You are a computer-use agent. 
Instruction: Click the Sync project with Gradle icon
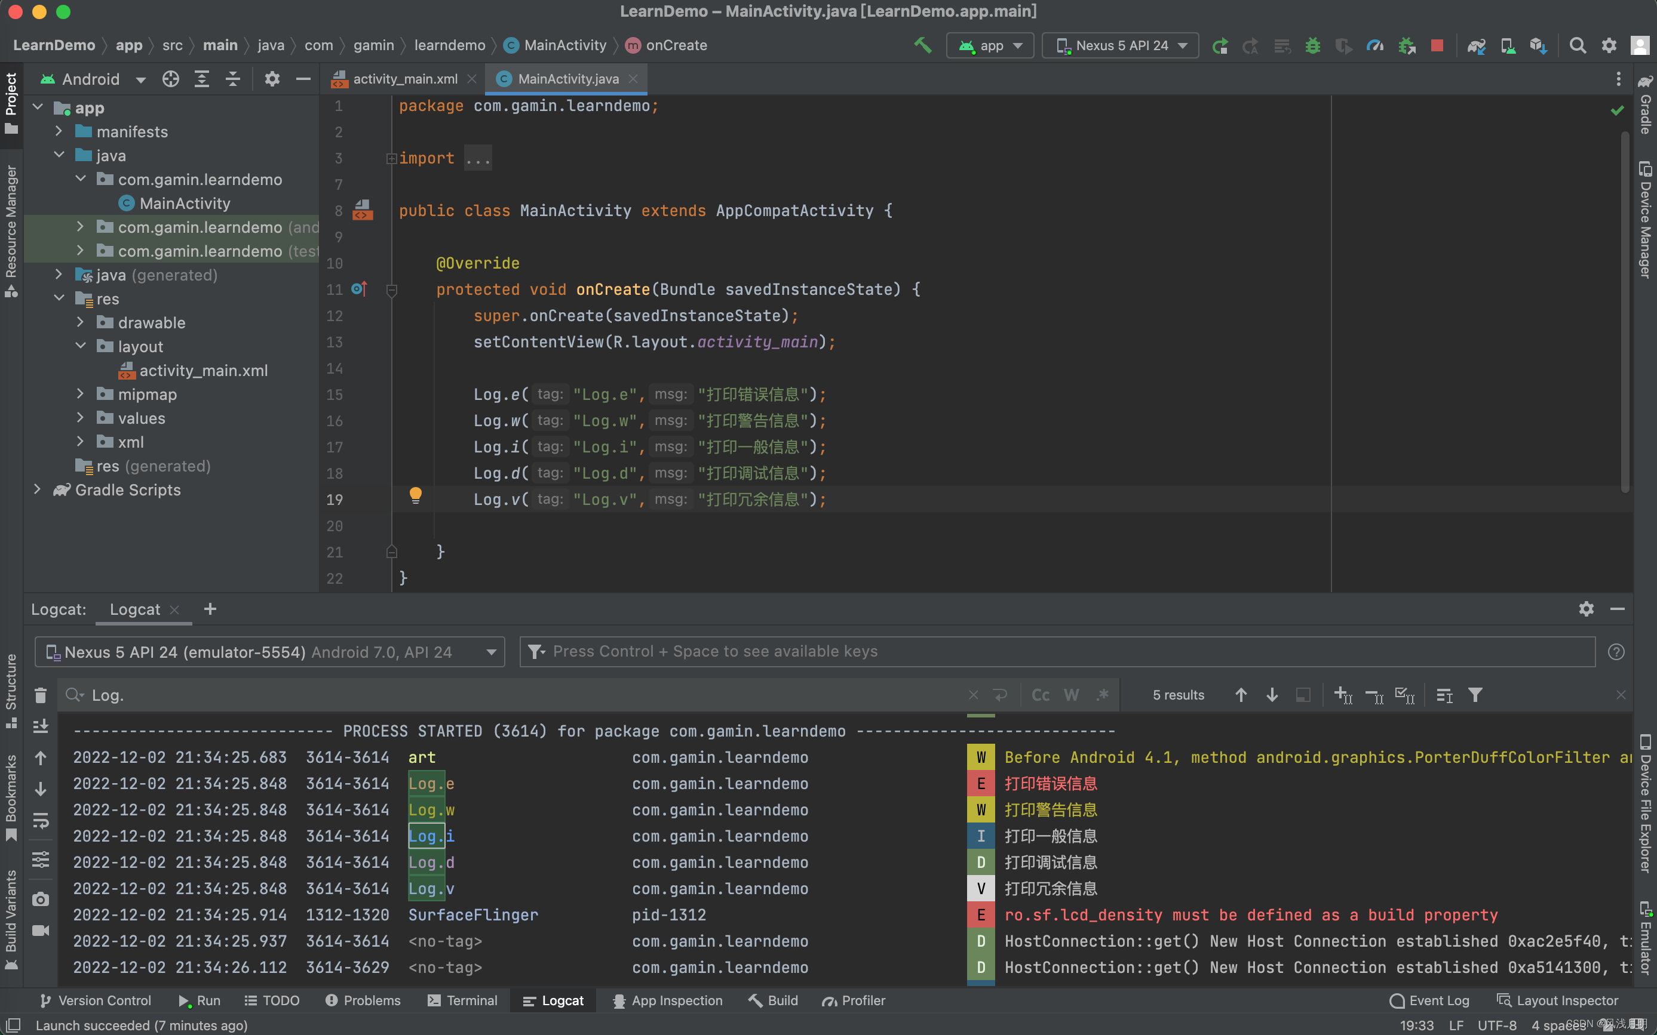1477,45
